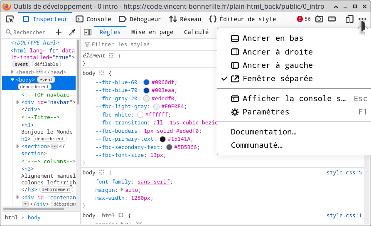Expand the div id navbar node
Screen dimensions: 371x226
point(18,102)
